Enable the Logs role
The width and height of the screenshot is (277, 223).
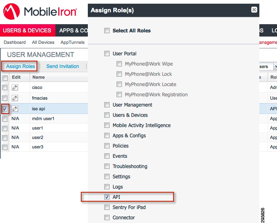click(x=107, y=187)
